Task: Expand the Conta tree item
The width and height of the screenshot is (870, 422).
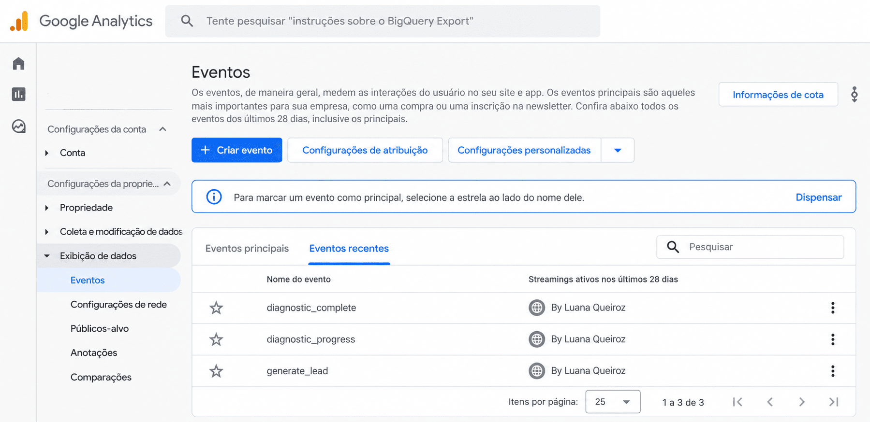Action: 47,153
